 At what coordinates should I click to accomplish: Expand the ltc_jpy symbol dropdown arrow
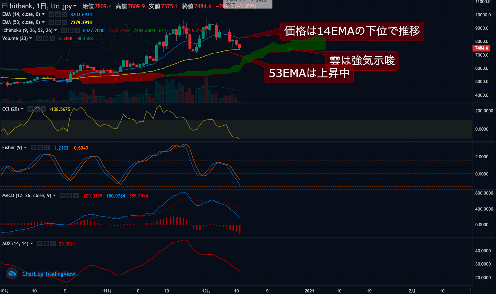(75, 6)
